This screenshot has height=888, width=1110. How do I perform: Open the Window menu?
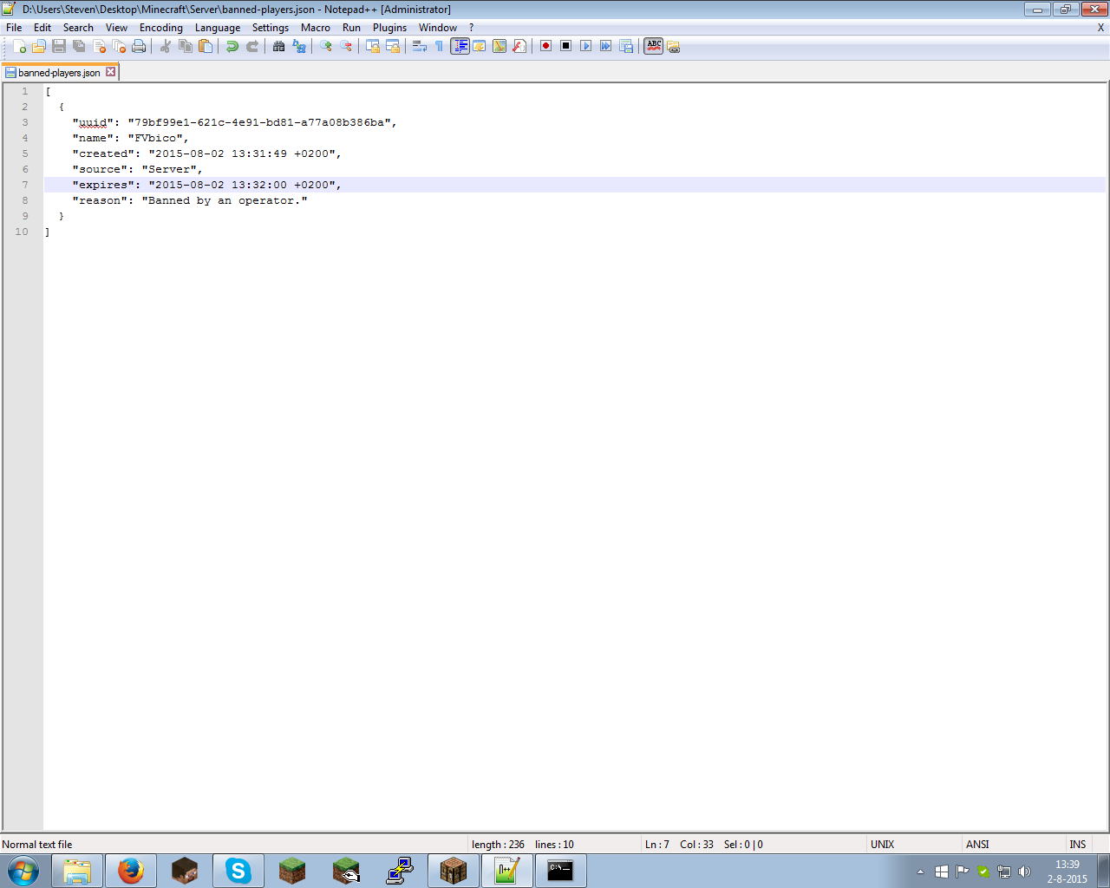coord(438,28)
